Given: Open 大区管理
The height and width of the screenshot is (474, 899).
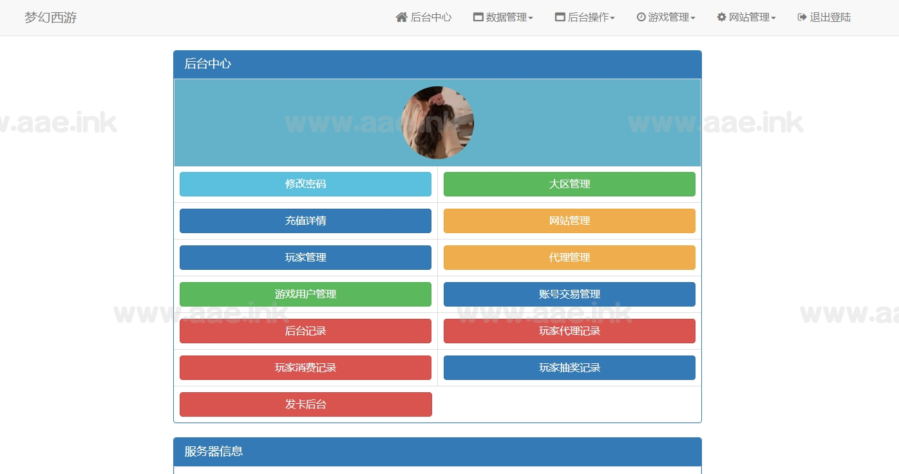Looking at the screenshot, I should pyautogui.click(x=569, y=184).
